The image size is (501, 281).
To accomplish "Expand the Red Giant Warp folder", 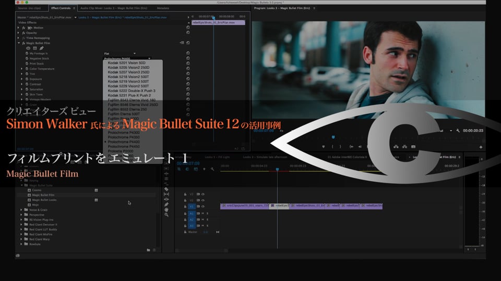I will (x=21, y=239).
